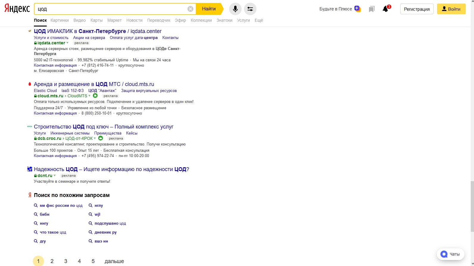
Task: Switch to the Картинки tab
Action: [x=60, y=20]
